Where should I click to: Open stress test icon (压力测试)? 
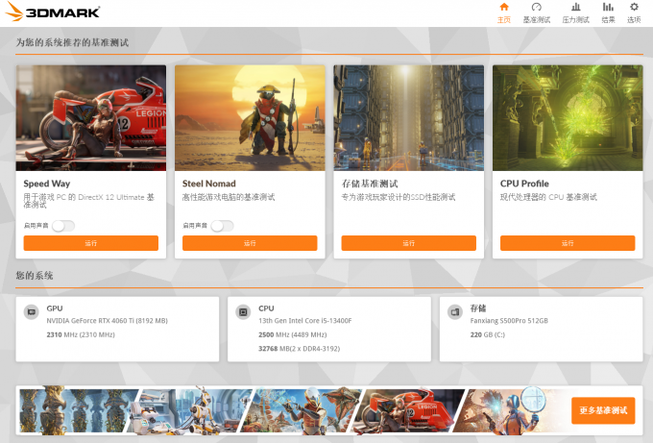click(x=576, y=7)
